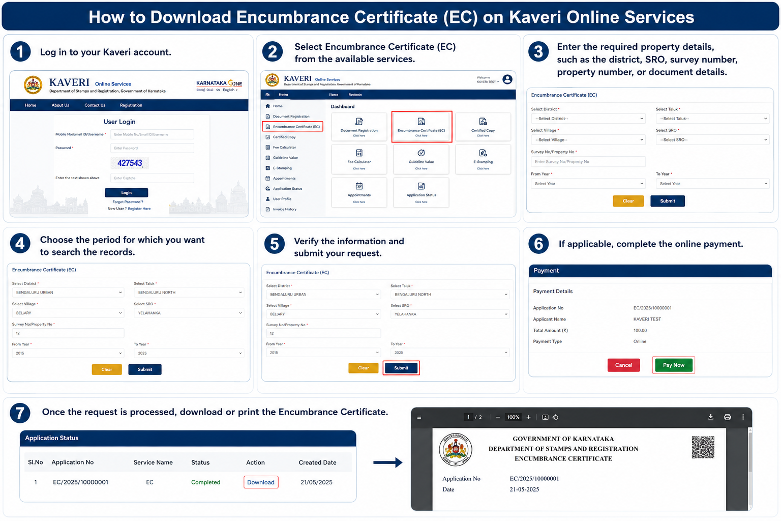The height and width of the screenshot is (521, 781).
Task: Expand the KAVERI TEST welcome user dropdown
Action: (488, 82)
